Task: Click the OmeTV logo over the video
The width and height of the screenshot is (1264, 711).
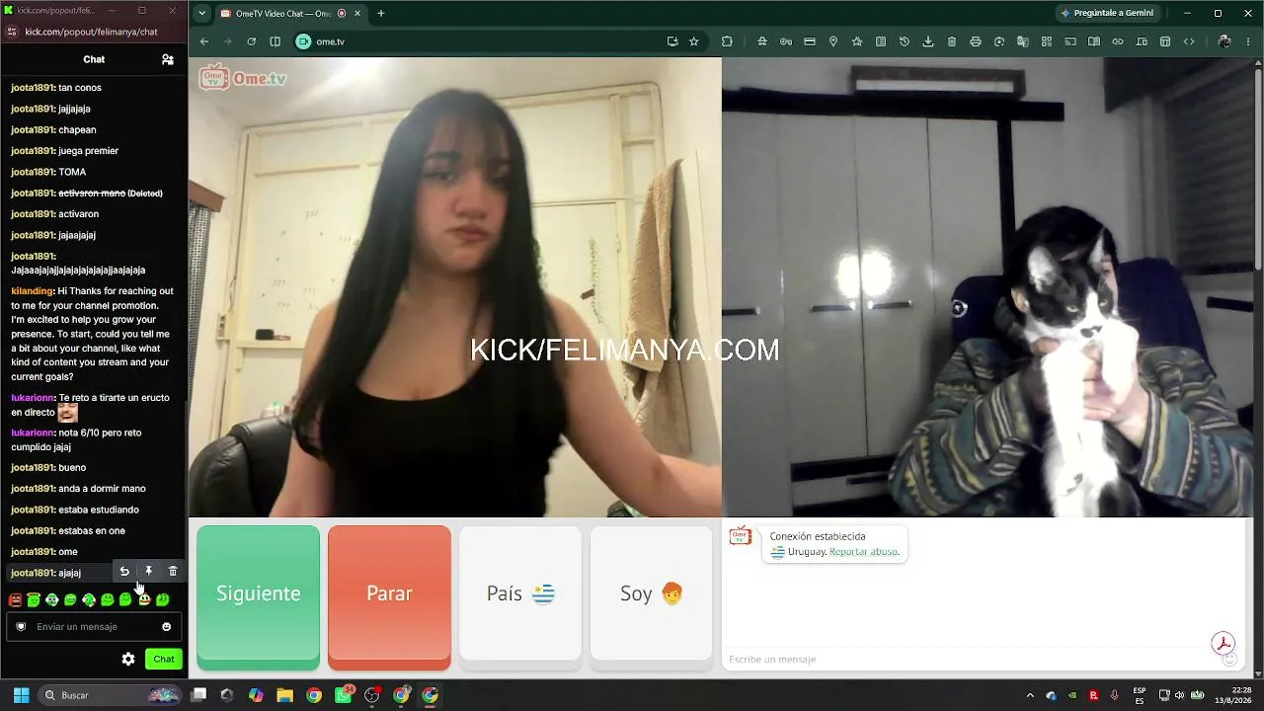Action: click(243, 78)
